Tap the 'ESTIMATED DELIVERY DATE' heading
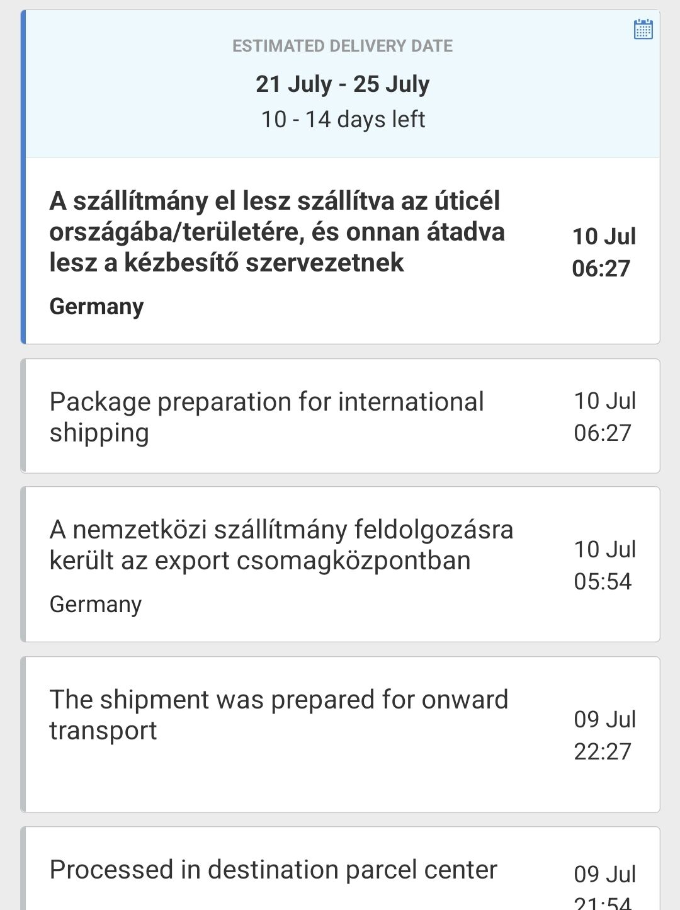680x910 pixels. click(343, 46)
